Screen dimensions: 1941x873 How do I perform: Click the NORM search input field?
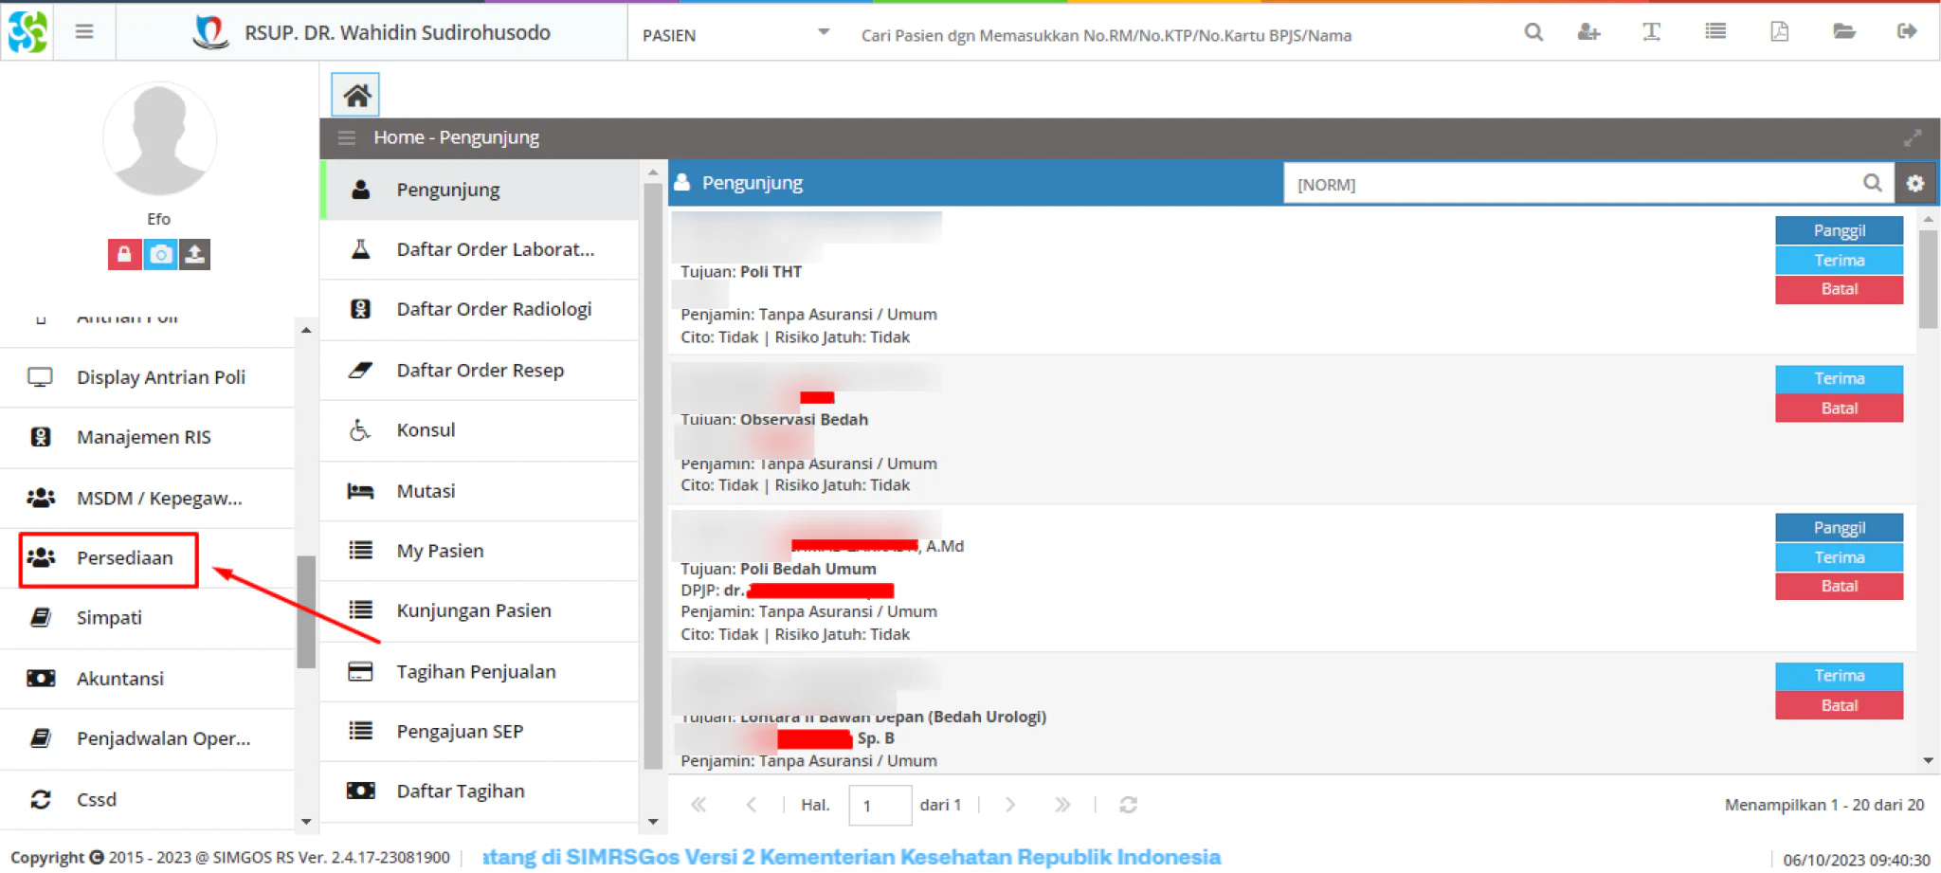1573,184
